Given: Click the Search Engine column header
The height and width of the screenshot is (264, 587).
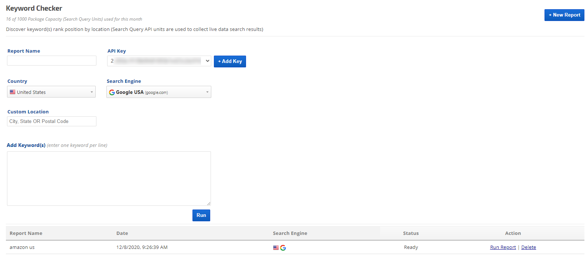Looking at the screenshot, I should (x=290, y=233).
